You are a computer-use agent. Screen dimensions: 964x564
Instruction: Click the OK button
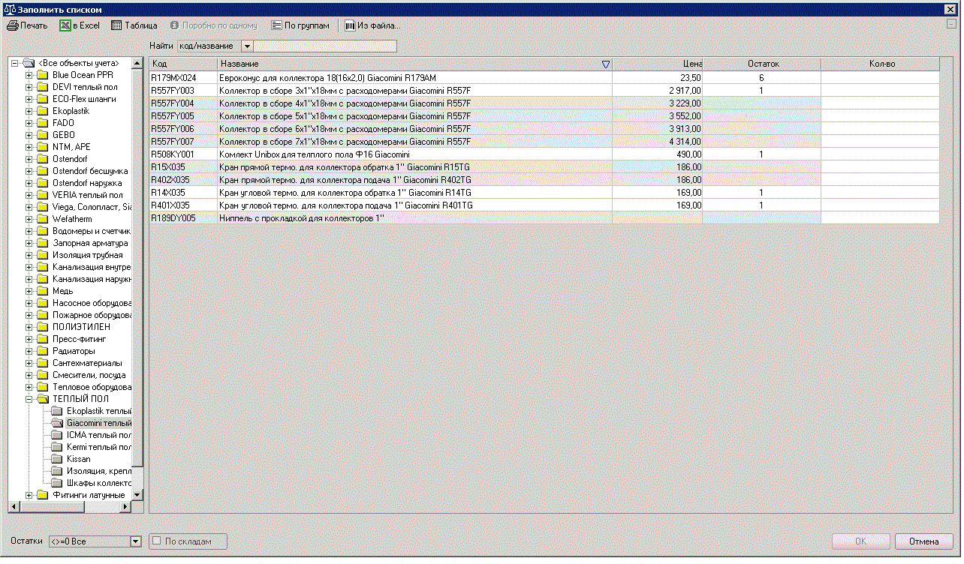861,541
